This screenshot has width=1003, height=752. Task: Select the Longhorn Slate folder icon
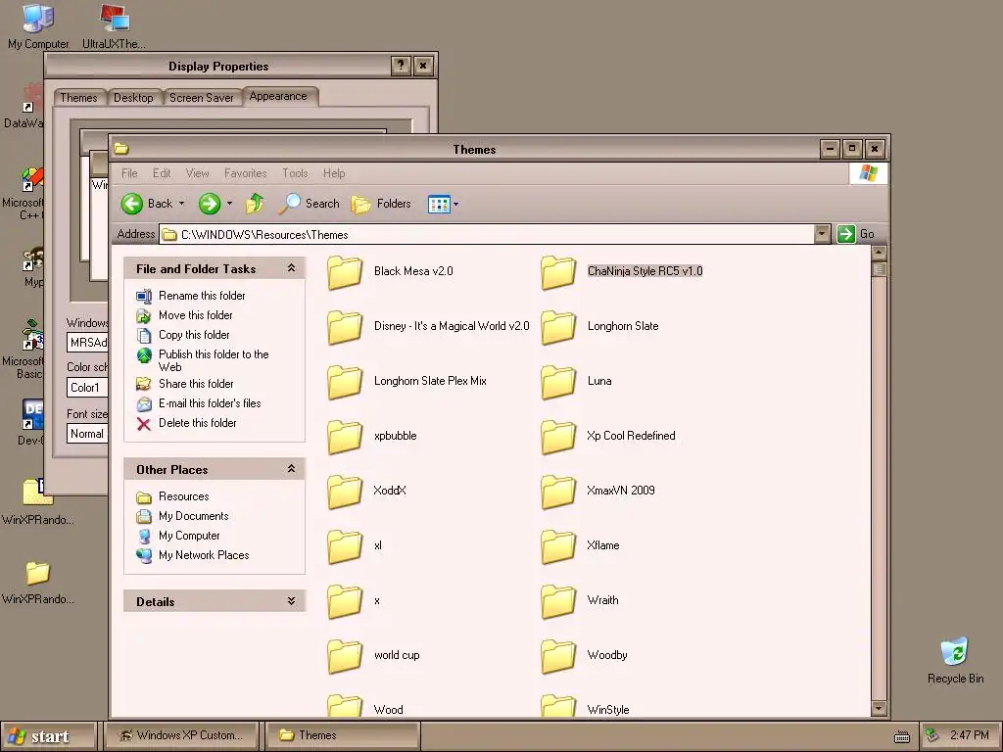coord(557,327)
